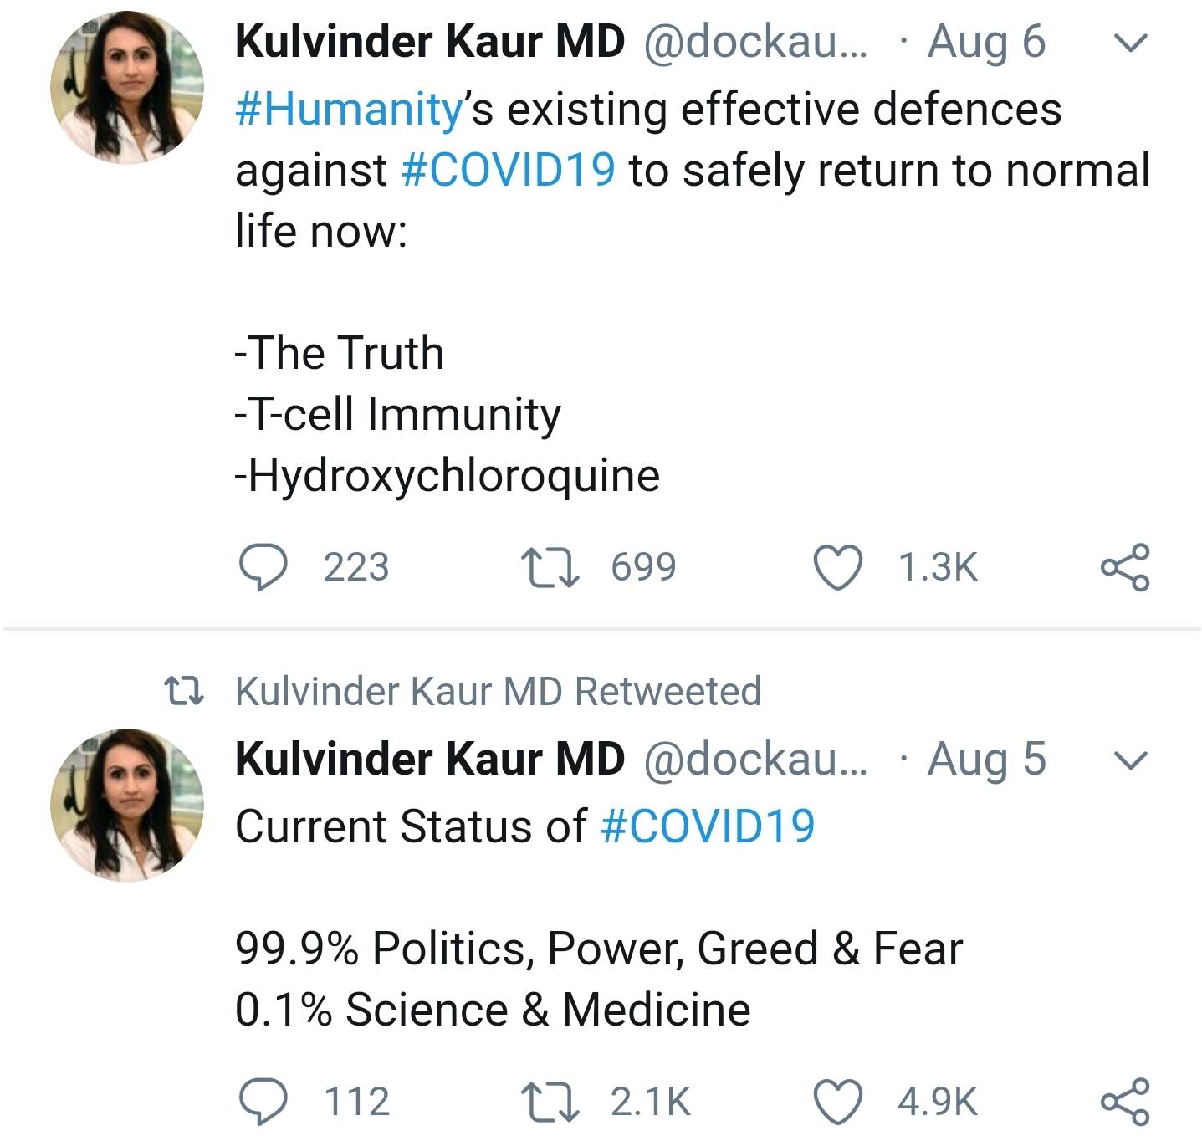Image resolution: width=1202 pixels, height=1141 pixels.
Task: Like the Aug 6 tweet
Action: tap(838, 567)
